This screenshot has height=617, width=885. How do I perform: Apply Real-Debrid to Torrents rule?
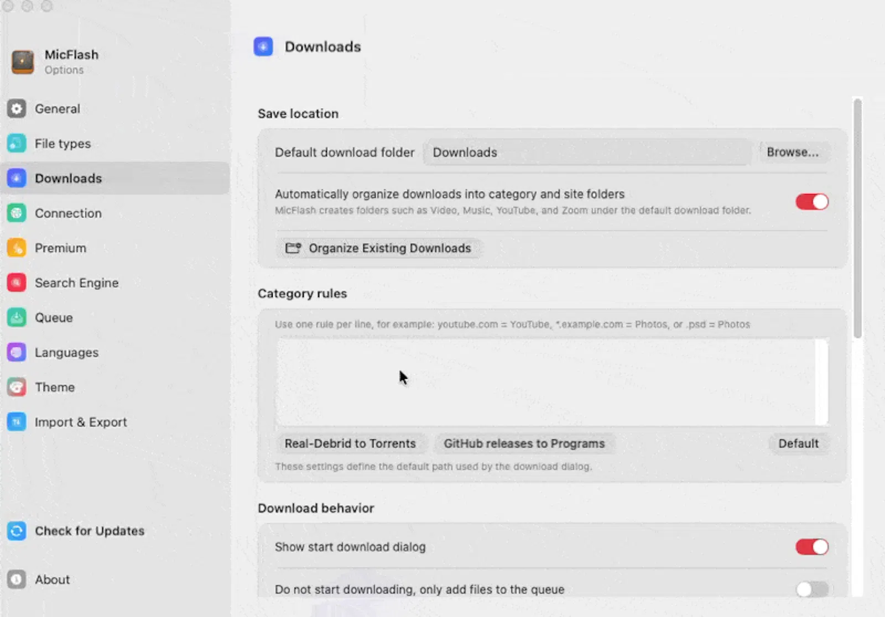(350, 443)
